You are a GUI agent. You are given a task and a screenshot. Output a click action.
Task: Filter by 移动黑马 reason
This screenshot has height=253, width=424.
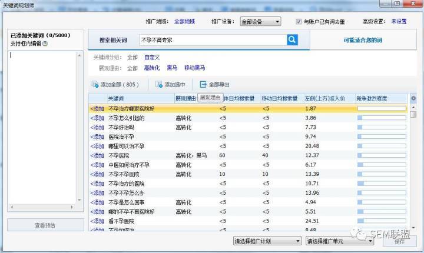click(x=195, y=68)
